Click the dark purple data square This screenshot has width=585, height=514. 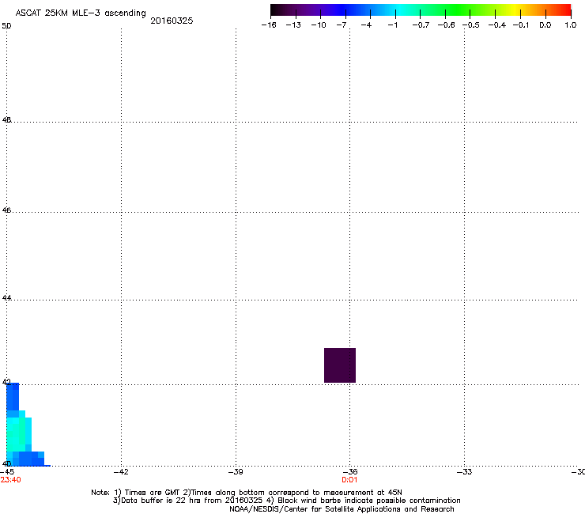(x=339, y=365)
